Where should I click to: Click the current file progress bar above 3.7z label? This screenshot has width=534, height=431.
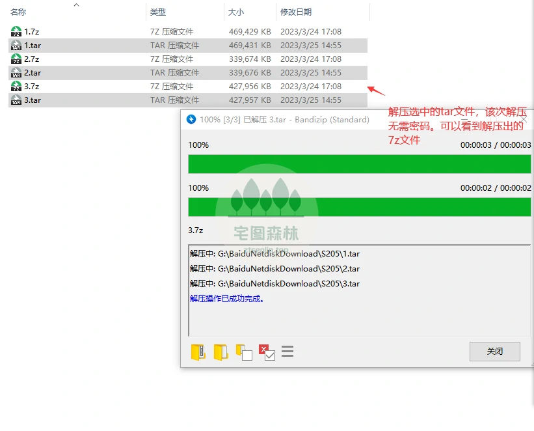point(359,207)
